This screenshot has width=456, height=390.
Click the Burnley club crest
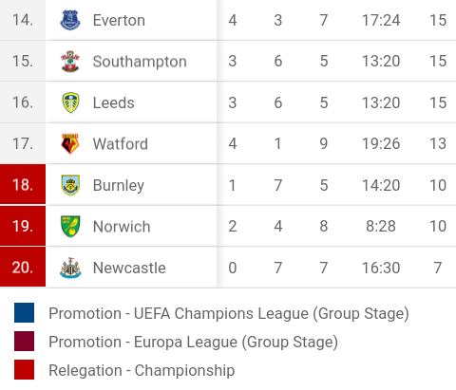(70, 185)
